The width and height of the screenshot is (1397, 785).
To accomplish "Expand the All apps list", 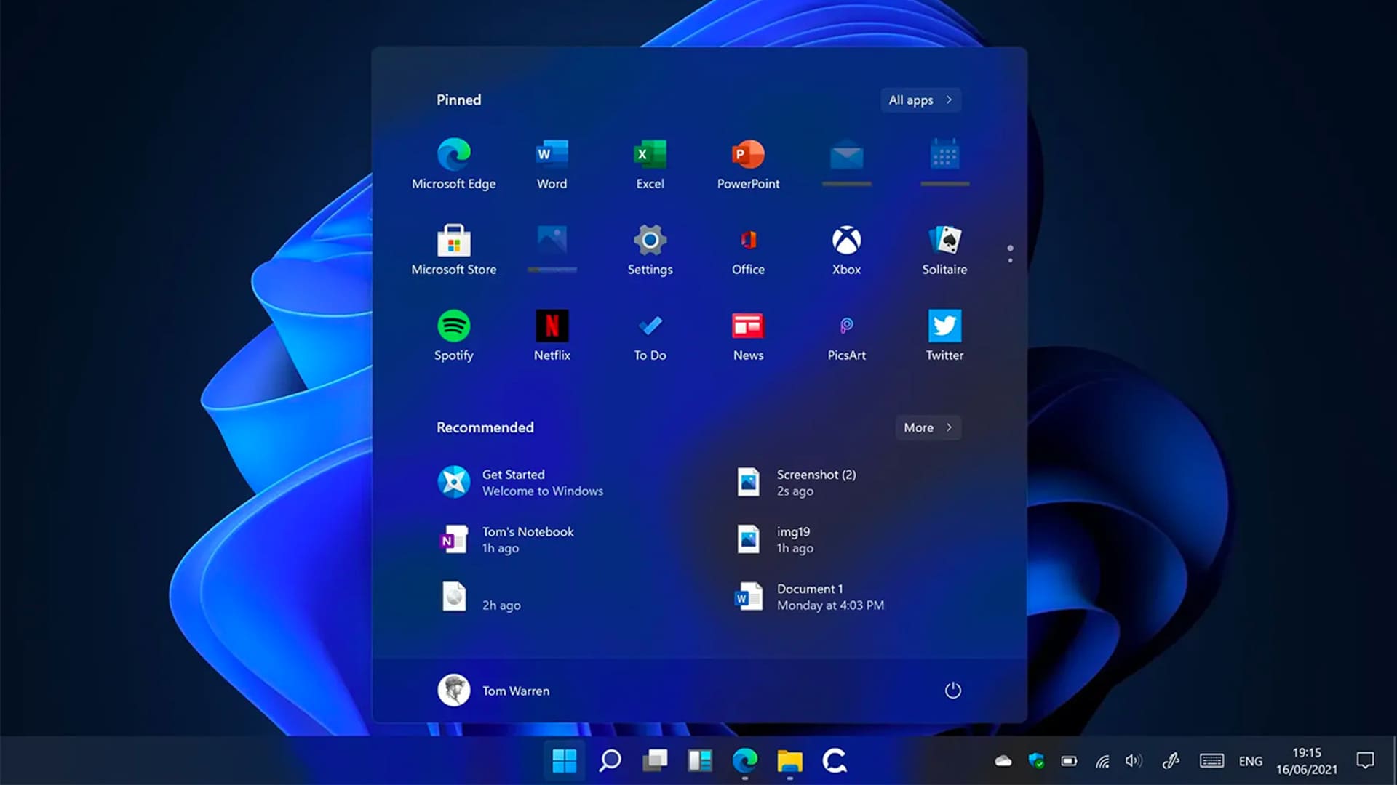I will pos(920,100).
